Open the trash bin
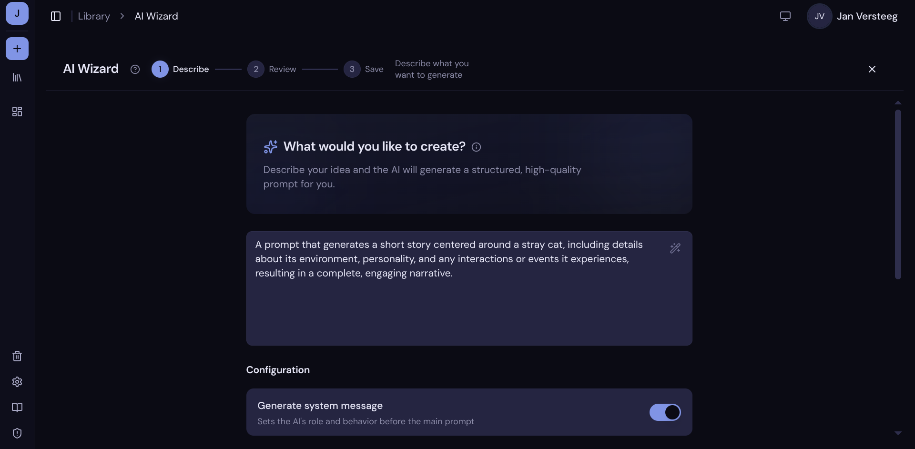The width and height of the screenshot is (915, 449). pyautogui.click(x=17, y=356)
